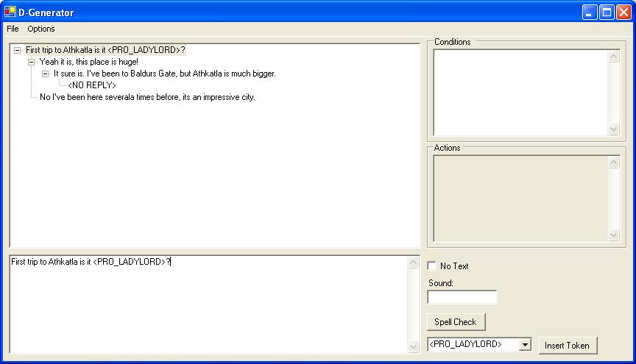
Task: Select the 'Yeah it is, this place is huge!' reply
Action: coord(89,62)
